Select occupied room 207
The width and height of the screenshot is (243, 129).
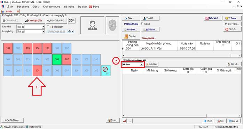(x=66, y=59)
